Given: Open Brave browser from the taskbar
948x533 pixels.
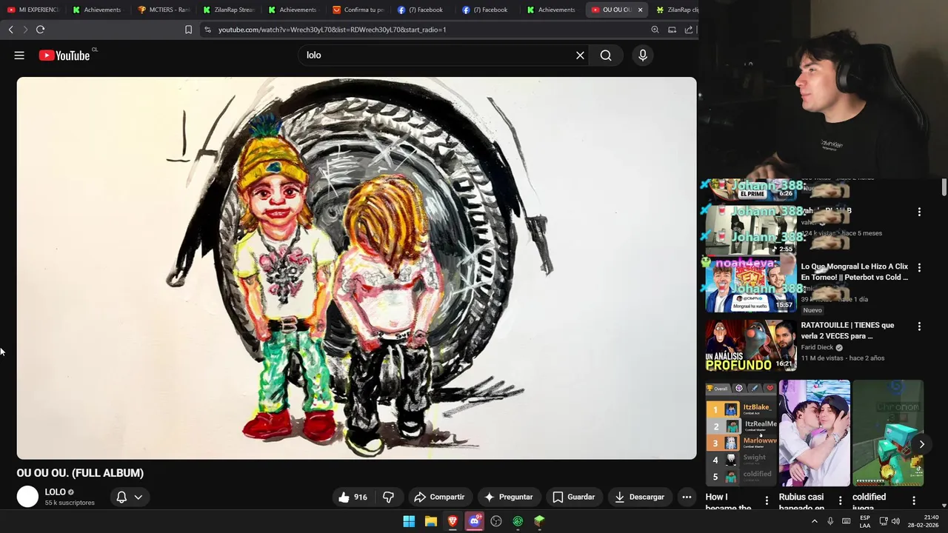Looking at the screenshot, I should 453,521.
